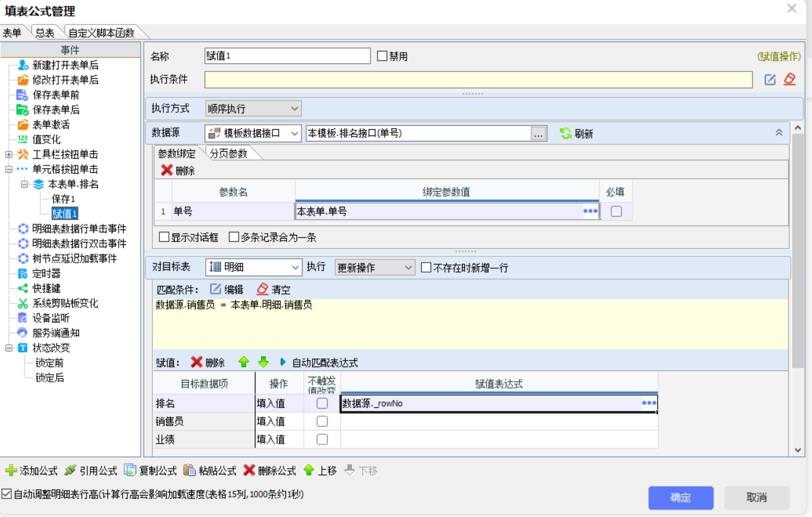Click the green up arrow in 赋值 toolbar
The height and width of the screenshot is (517, 812).
(244, 362)
